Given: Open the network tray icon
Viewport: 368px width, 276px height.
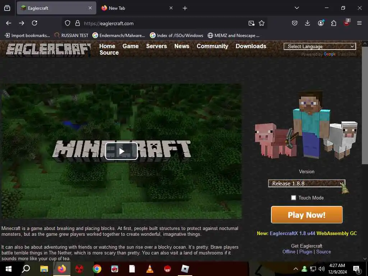Looking at the screenshot, I should 313,269.
